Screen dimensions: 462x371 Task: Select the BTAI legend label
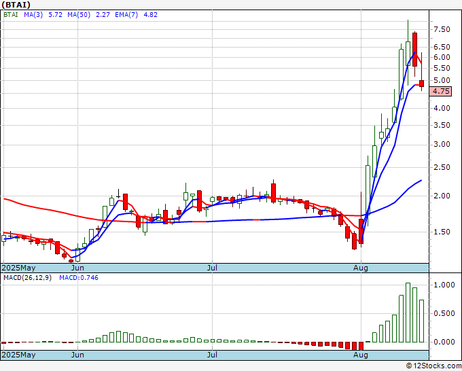(11, 15)
